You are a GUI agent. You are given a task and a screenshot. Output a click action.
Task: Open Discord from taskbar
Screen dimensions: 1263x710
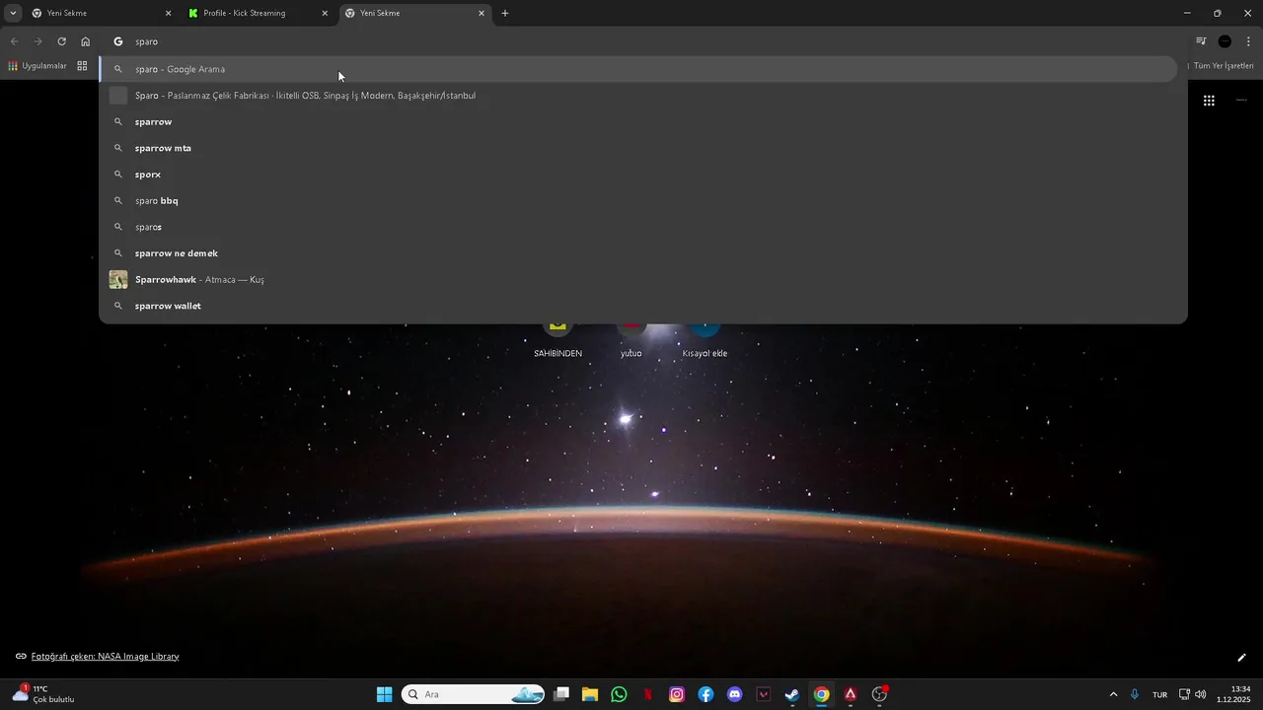(735, 694)
